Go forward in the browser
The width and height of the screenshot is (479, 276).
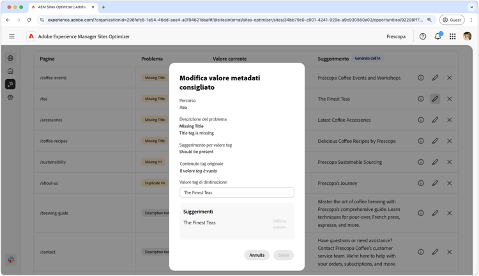tap(19, 20)
